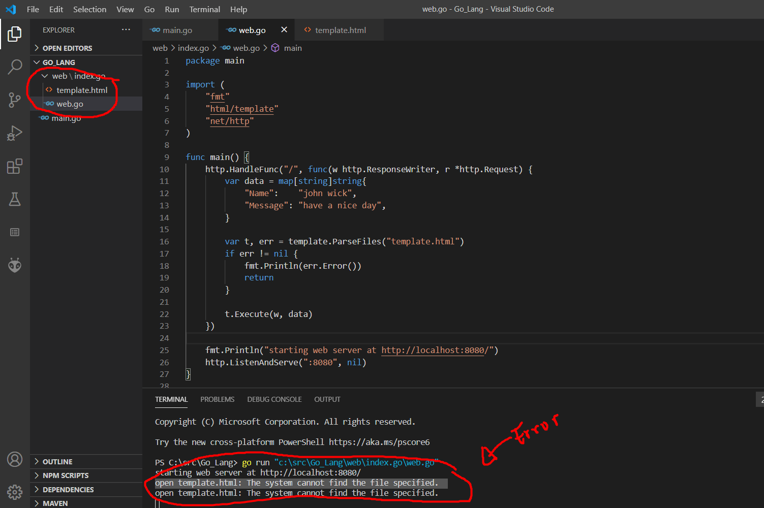Screen dimensions: 764x508
Task: Open the Manage settings gear
Action: (15, 492)
